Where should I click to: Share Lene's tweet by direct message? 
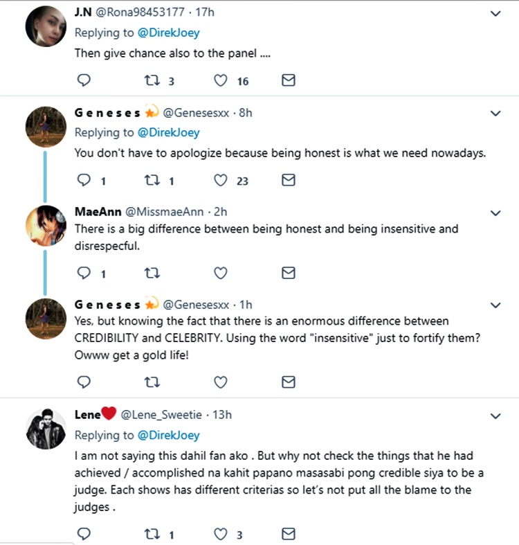[289, 534]
